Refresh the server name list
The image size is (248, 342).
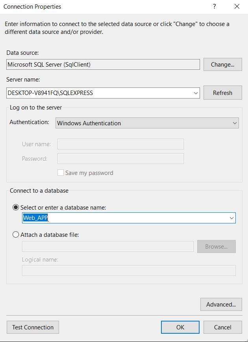(x=222, y=93)
